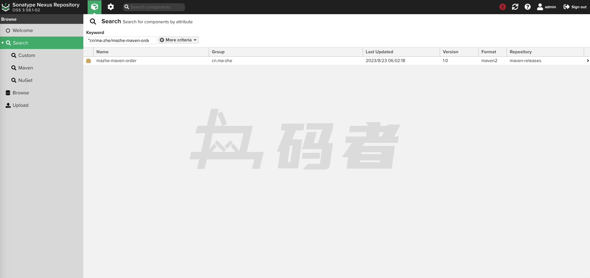Open Custom search in sidebar

point(27,55)
